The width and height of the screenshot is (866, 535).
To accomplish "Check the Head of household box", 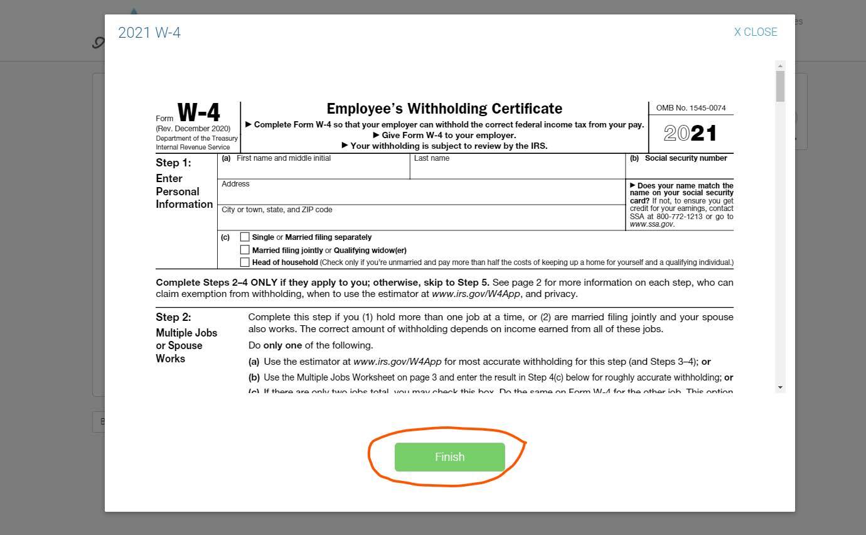I will 245,262.
